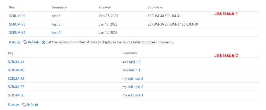Open SCRUM-41 in the second table

(16, 62)
